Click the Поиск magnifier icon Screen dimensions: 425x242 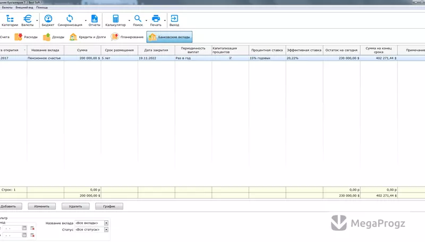pyautogui.click(x=138, y=21)
